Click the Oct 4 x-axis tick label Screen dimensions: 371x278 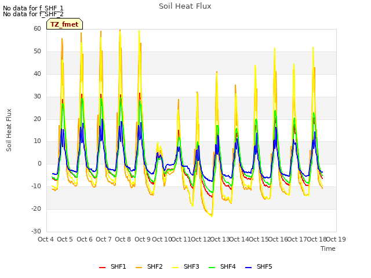46,239
